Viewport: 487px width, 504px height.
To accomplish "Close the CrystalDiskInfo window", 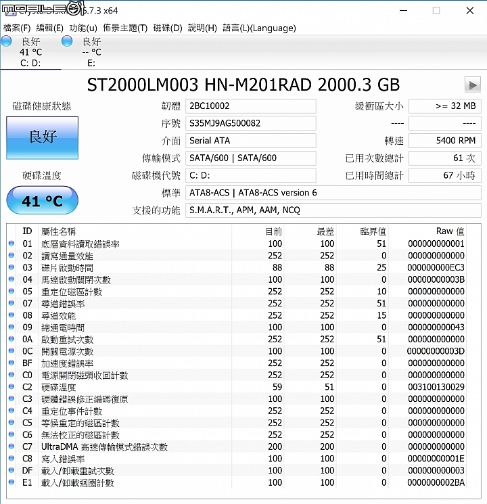I will pos(470,11).
